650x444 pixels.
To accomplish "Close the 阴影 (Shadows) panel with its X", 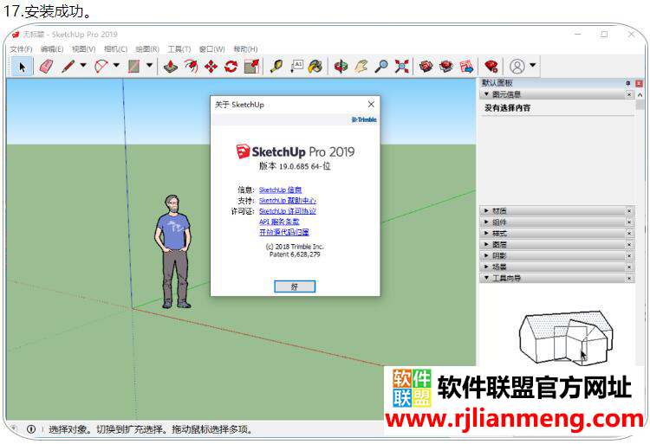I will (629, 255).
